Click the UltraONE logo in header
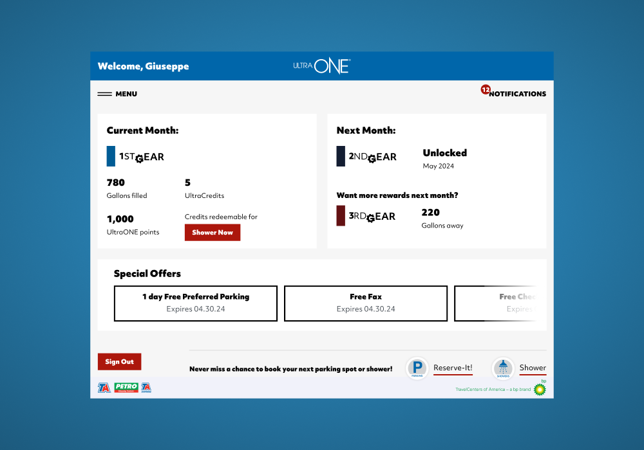This screenshot has height=450, width=644. click(x=321, y=66)
